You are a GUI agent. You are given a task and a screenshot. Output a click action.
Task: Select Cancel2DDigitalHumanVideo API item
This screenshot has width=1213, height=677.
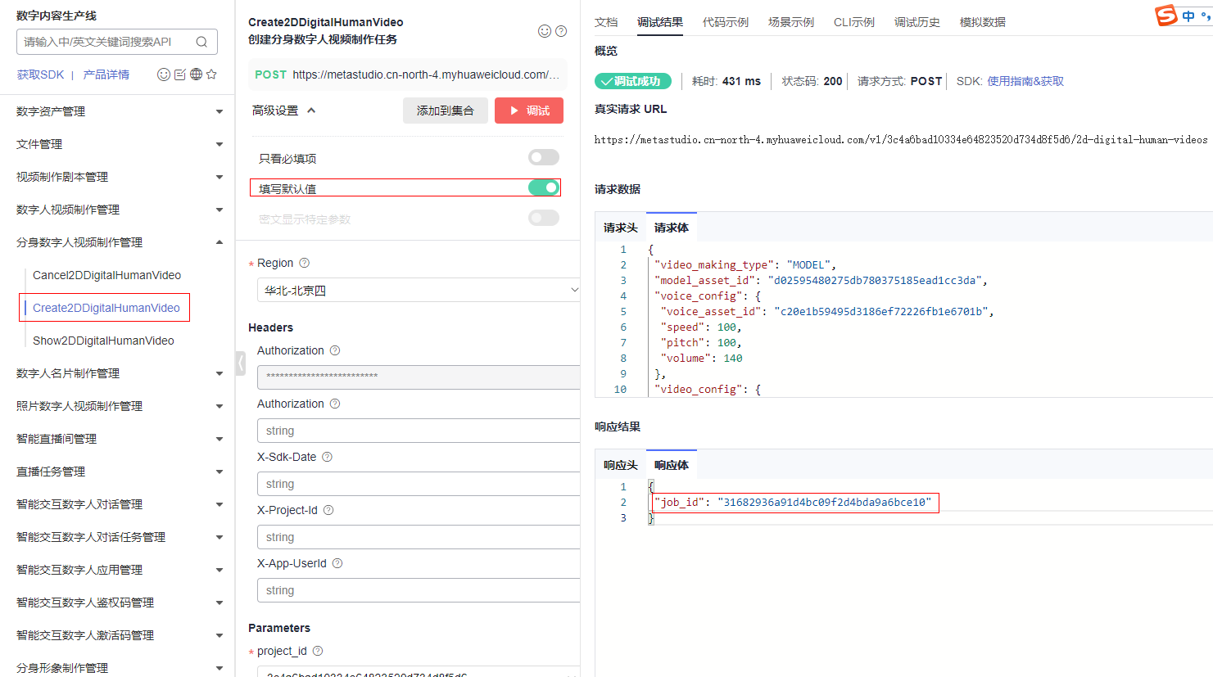point(107,275)
